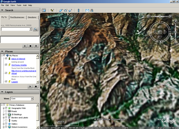This screenshot has width=179, height=129.
Task: Stop the Places tour
Action: point(36,87)
